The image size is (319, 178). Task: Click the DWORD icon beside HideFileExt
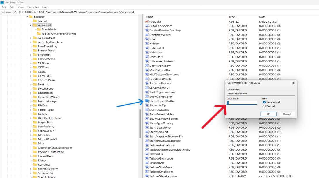[x=147, y=48]
